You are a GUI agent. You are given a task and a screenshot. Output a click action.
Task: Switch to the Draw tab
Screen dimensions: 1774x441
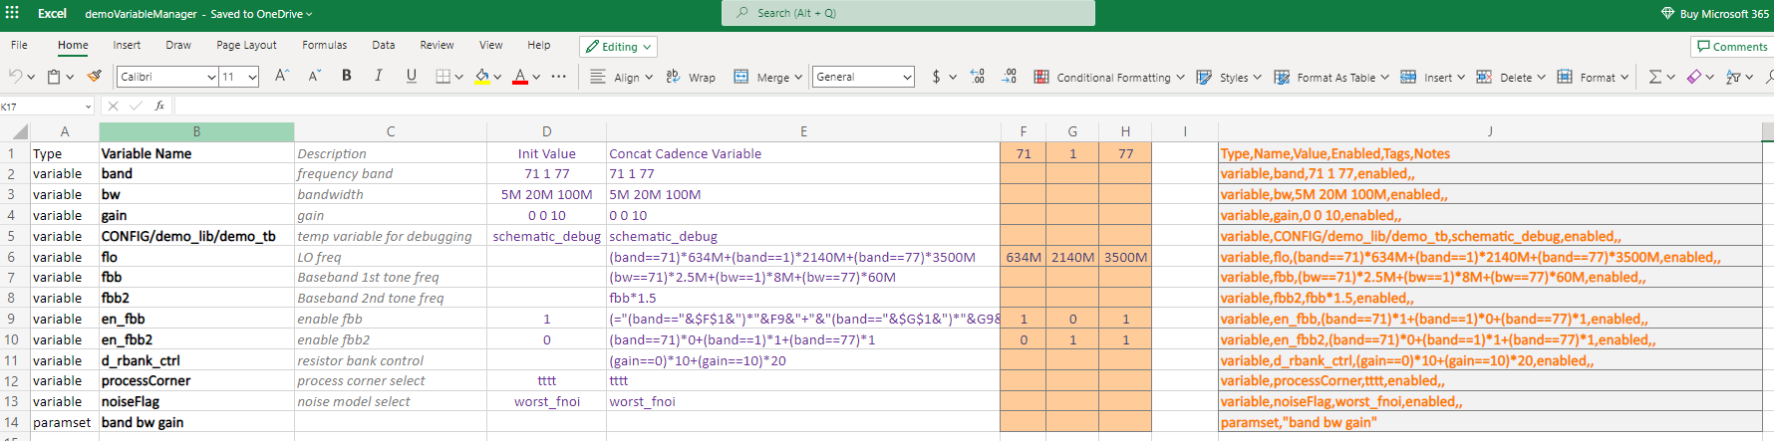click(x=178, y=45)
